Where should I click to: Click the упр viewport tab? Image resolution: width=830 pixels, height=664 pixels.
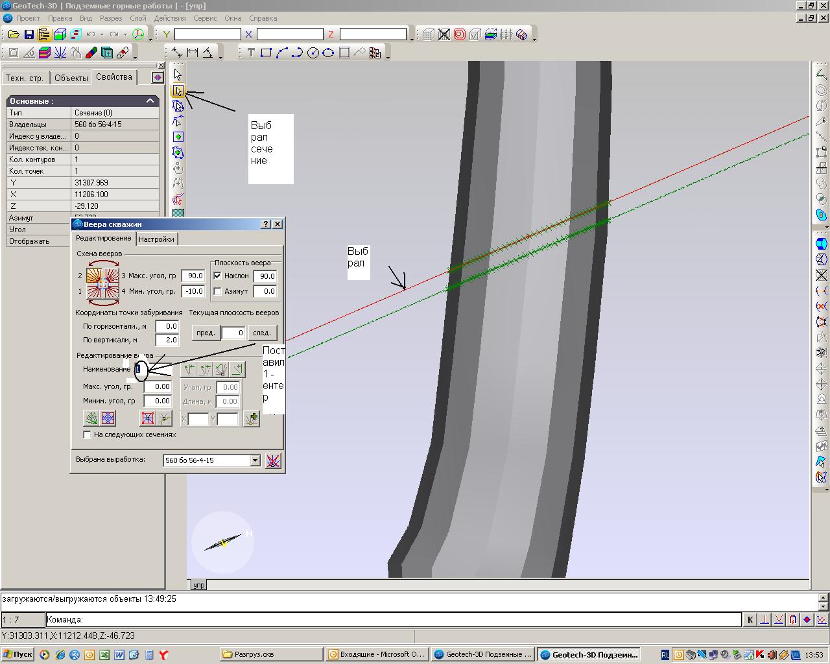(198, 585)
